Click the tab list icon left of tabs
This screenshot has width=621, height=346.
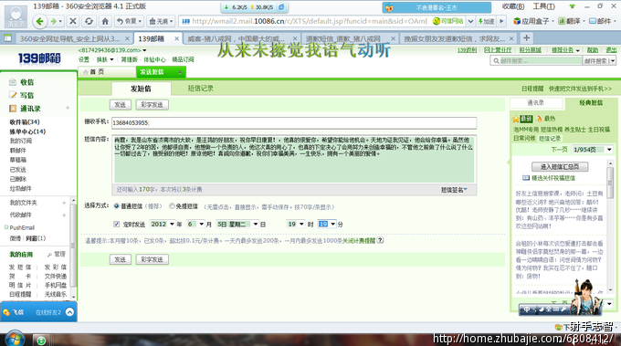pos(7,38)
